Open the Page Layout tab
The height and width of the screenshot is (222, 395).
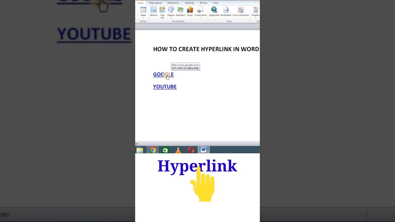click(x=155, y=3)
